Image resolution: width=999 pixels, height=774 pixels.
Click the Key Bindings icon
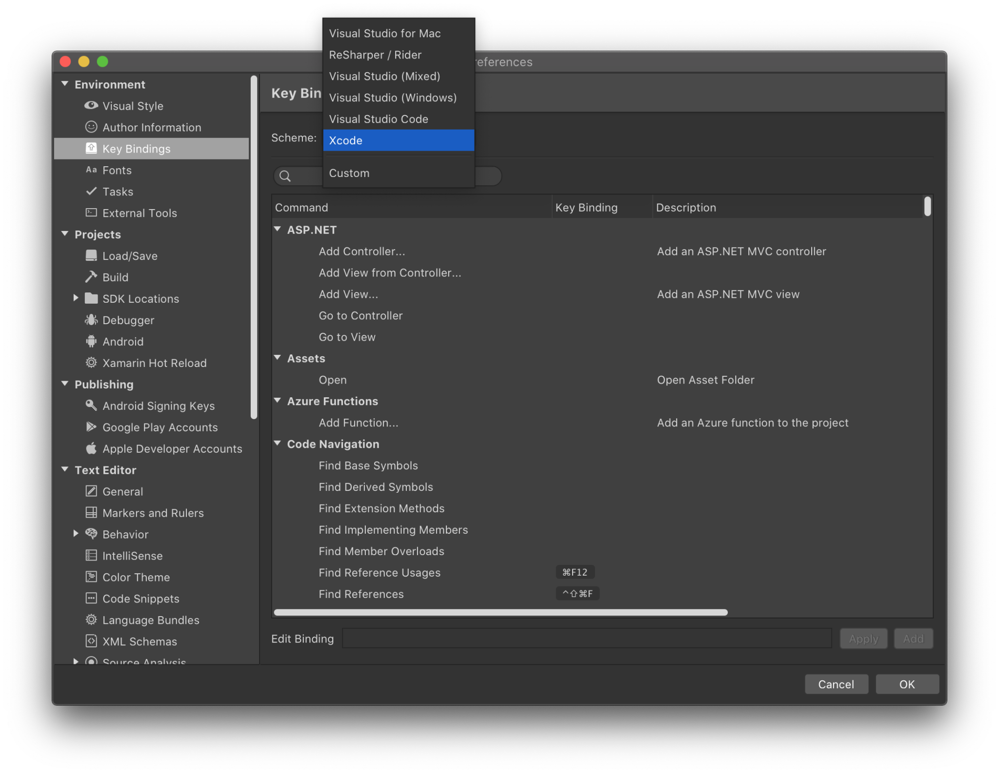coord(93,148)
